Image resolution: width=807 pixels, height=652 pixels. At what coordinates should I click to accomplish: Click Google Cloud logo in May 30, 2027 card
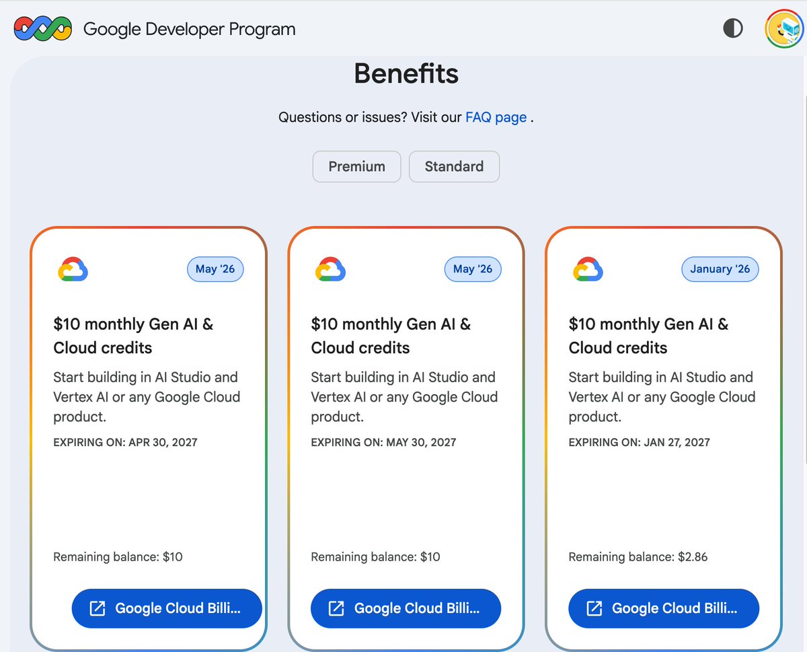[x=330, y=269]
